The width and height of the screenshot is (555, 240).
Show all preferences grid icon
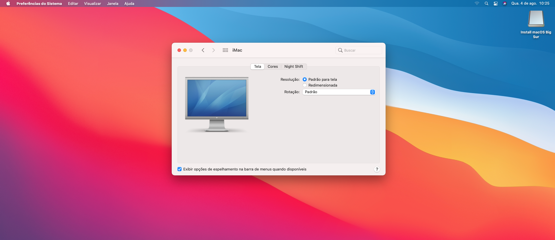pos(225,50)
